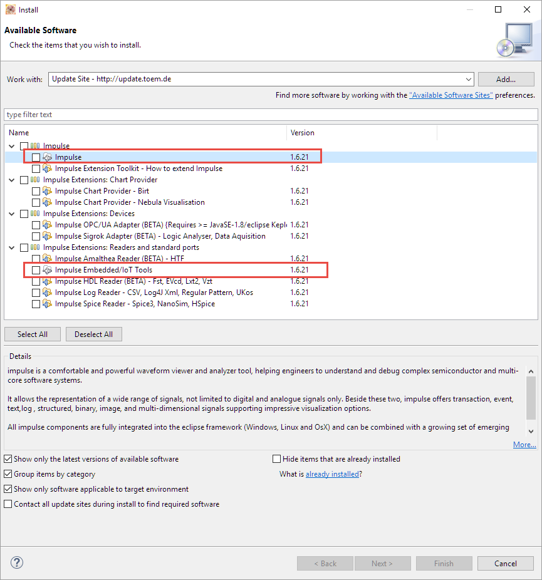This screenshot has width=542, height=580.
Task: Open the Work with update site dropdown
Action: (468, 80)
